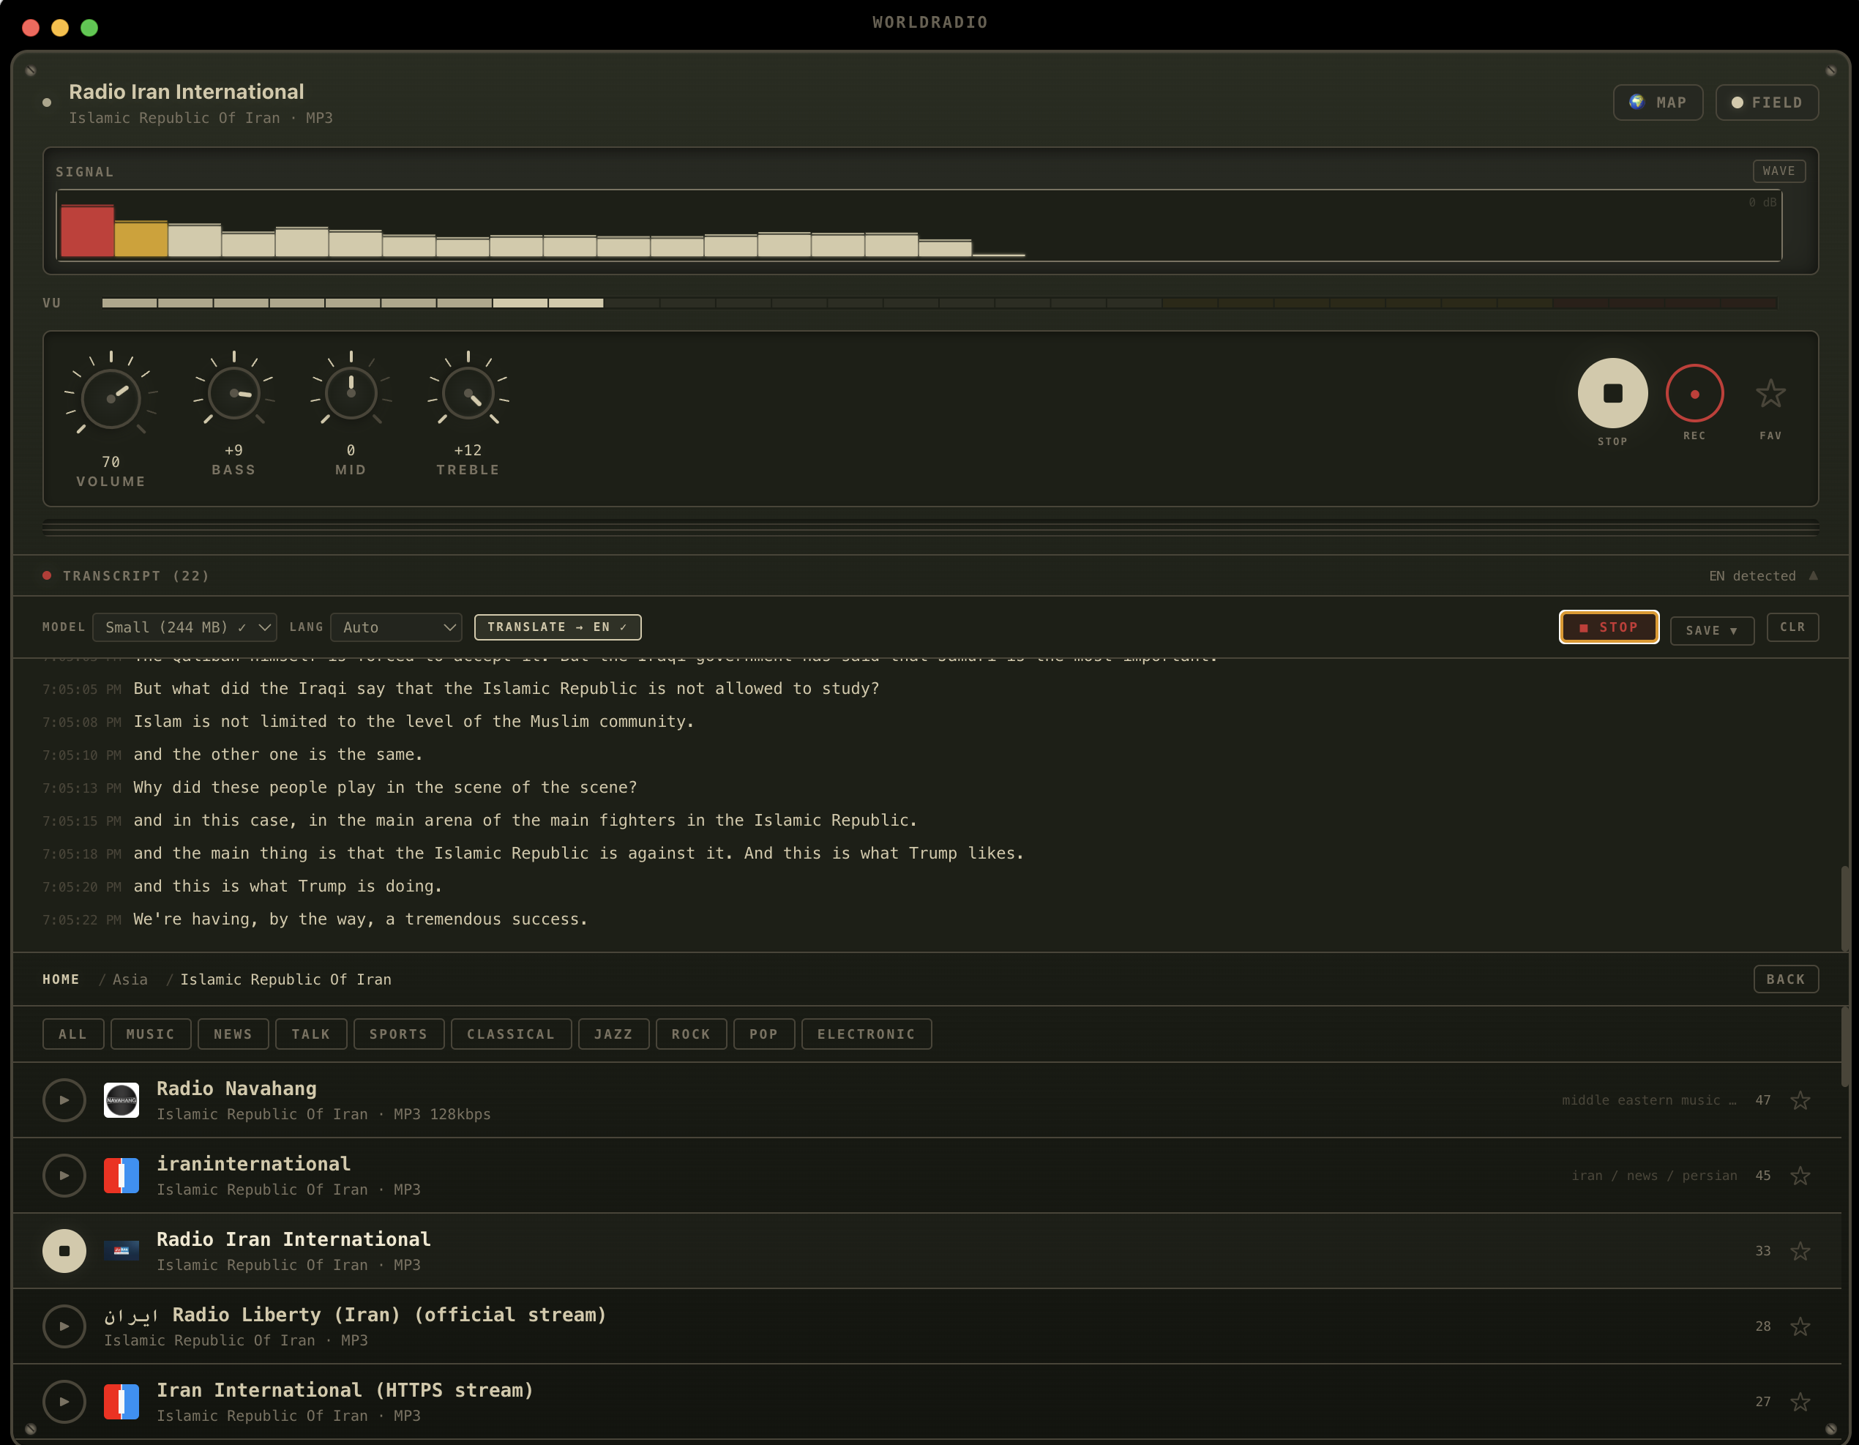This screenshot has width=1859, height=1445.
Task: Open the SAVE options dropdown
Action: pos(1711,630)
